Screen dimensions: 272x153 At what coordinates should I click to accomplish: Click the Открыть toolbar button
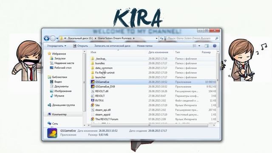pos(80,46)
